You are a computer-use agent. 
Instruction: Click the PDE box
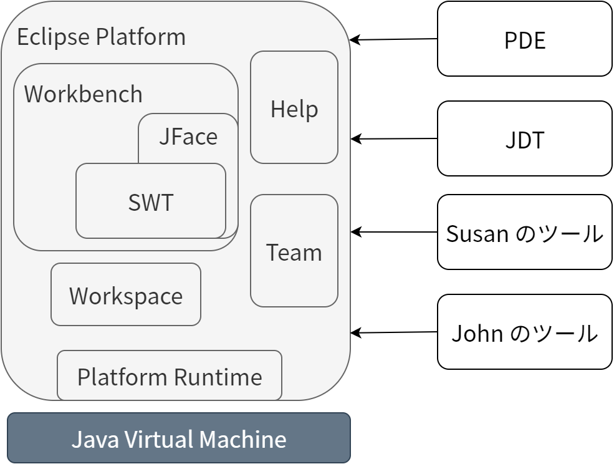[524, 39]
